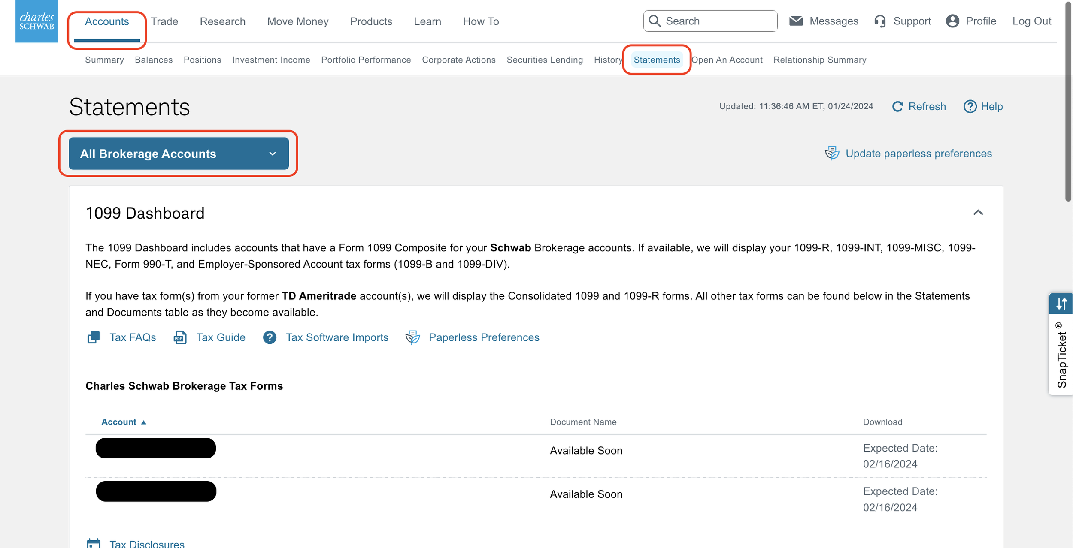Switch to the Positions tab
The width and height of the screenshot is (1073, 548).
tap(202, 60)
